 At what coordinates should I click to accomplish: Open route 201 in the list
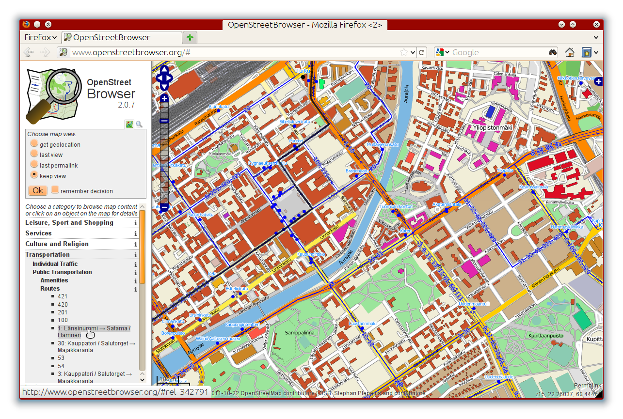point(63,312)
